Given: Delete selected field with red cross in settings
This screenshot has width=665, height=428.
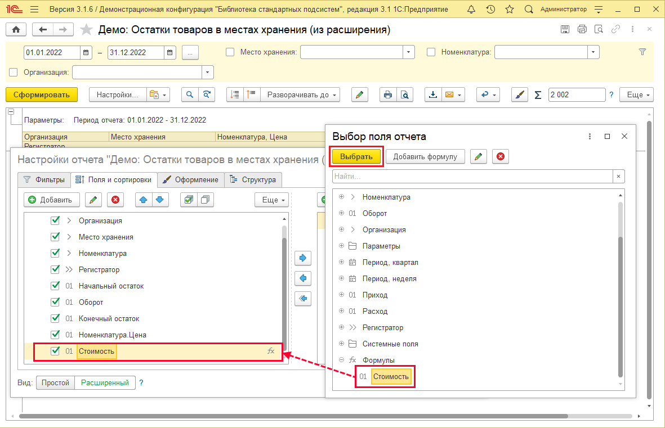Looking at the screenshot, I should (x=115, y=200).
